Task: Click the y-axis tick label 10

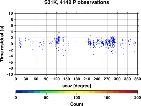Action: click(11, 13)
